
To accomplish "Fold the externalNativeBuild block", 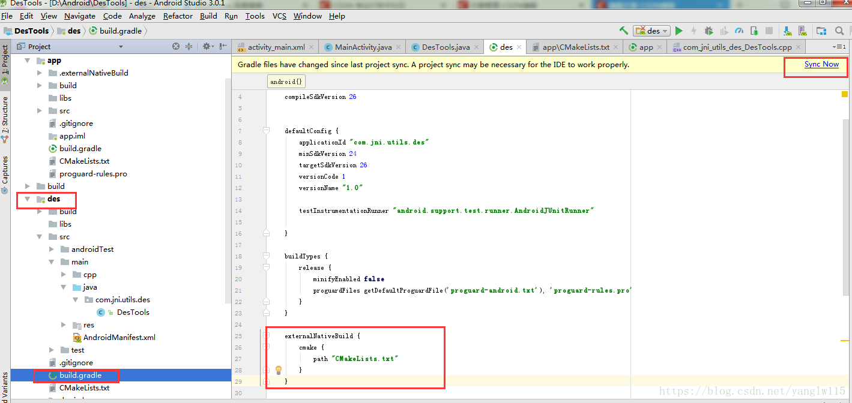I will pyautogui.click(x=266, y=336).
